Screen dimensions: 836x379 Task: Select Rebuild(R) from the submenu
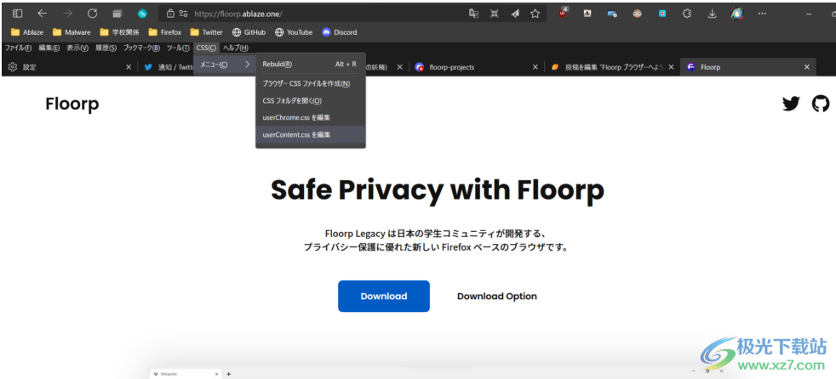[310, 64]
